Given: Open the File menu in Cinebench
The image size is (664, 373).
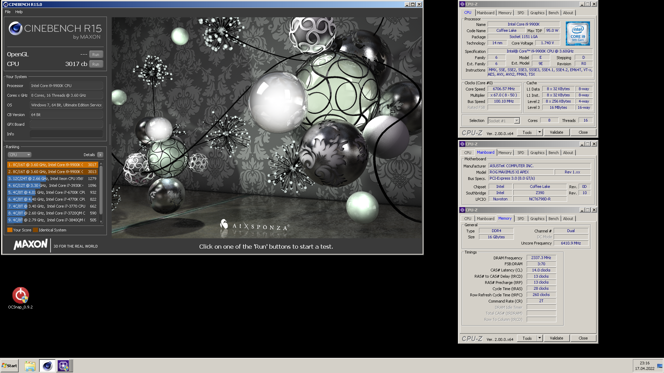Looking at the screenshot, I should pyautogui.click(x=8, y=12).
